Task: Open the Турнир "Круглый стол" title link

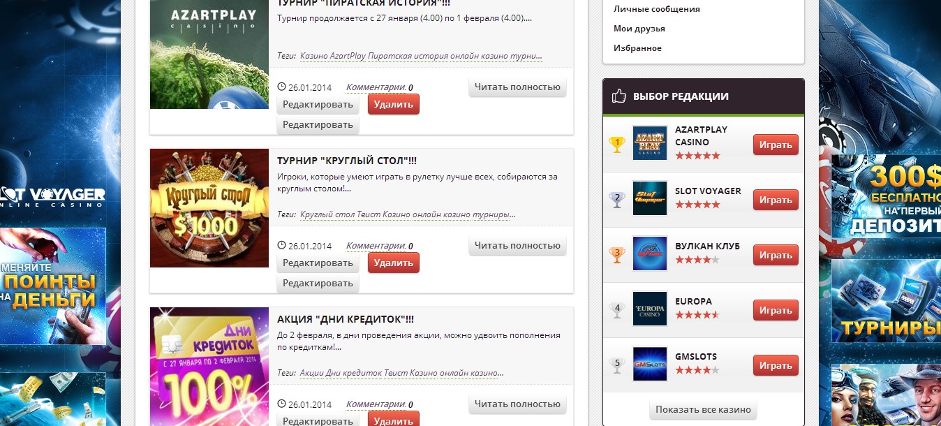Action: point(347,161)
